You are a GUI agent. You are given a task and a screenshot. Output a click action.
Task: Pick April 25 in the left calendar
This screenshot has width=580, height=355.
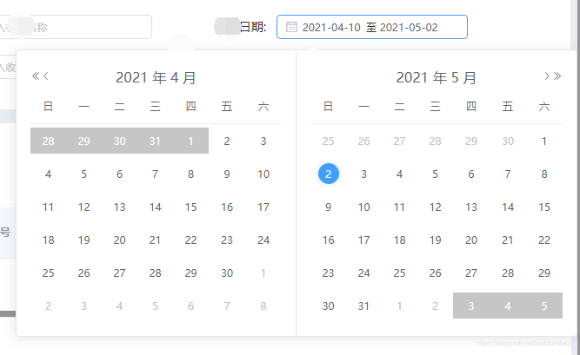[x=48, y=273]
